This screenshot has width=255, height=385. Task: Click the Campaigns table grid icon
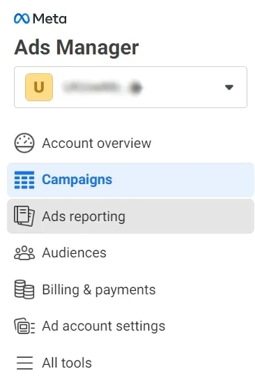pyautogui.click(x=24, y=180)
